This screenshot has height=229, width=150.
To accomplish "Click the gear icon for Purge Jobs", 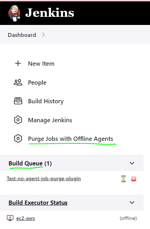I will pos(18,138).
